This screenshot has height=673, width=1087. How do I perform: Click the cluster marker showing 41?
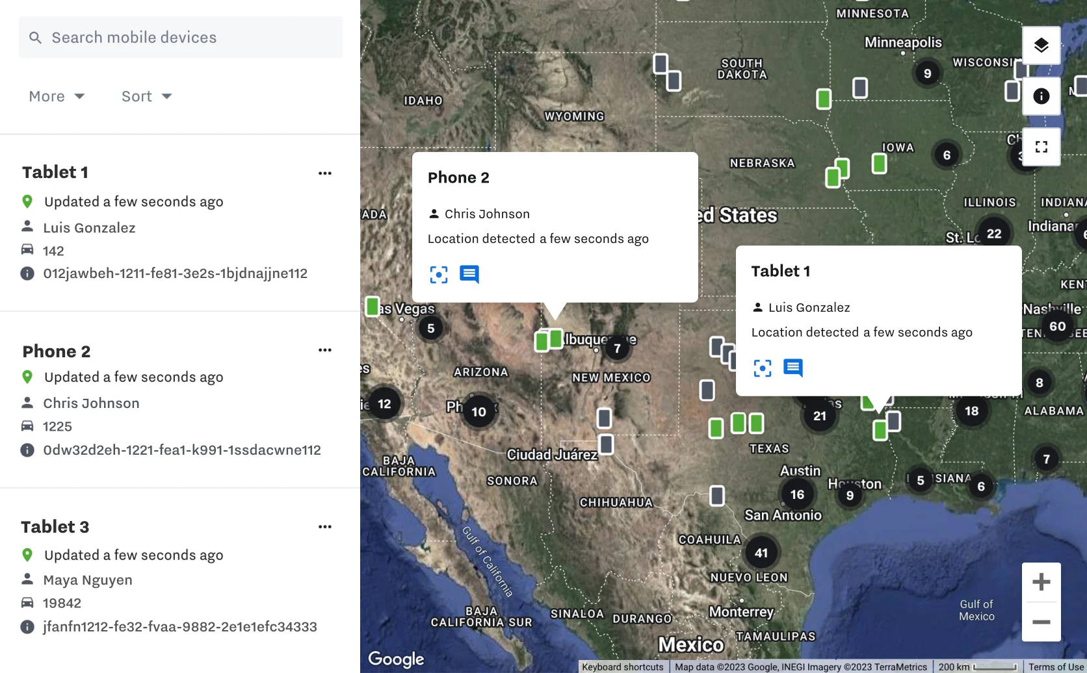[x=761, y=553]
